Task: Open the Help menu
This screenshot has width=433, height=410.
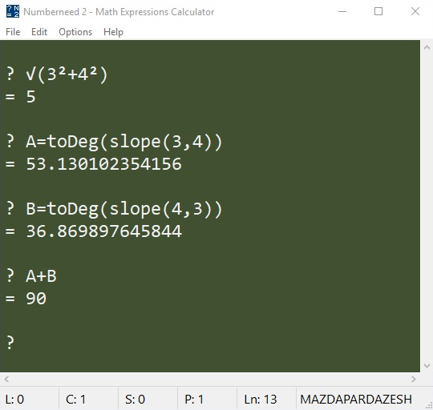Action: click(113, 32)
